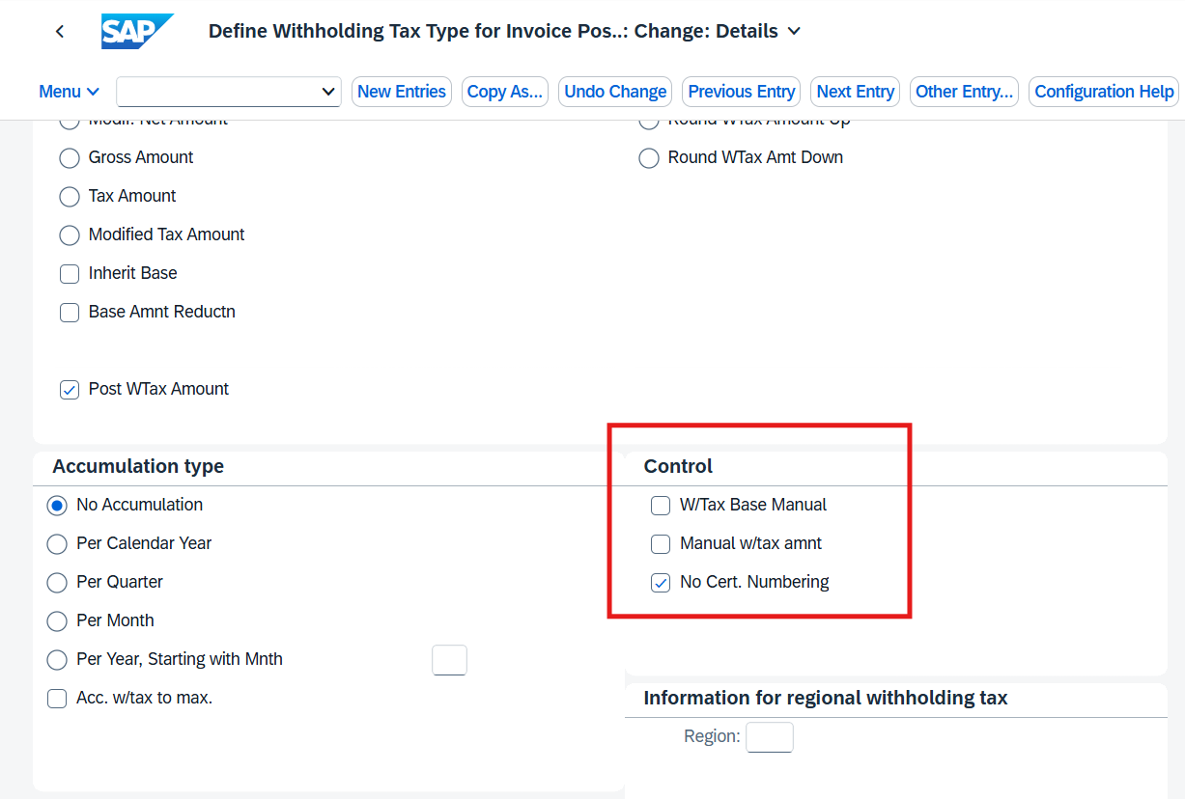Expand the page title chevron
This screenshot has height=799, width=1185.
point(794,31)
